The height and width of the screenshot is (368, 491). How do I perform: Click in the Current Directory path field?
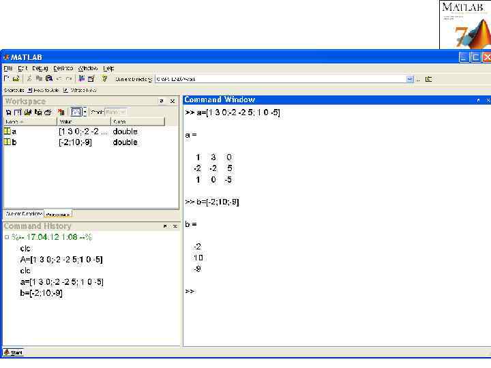tap(280, 79)
